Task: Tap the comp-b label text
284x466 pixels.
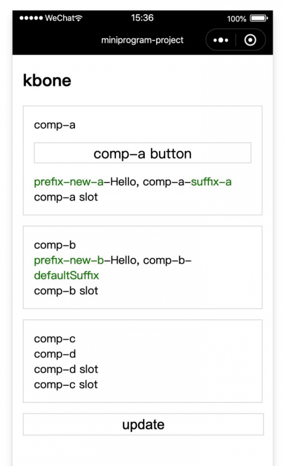Action: 55,245
